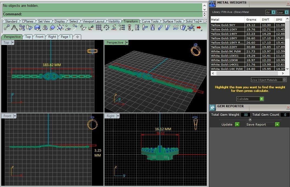Click the Save Report button
The height and width of the screenshot is (187, 290).
[263, 124]
